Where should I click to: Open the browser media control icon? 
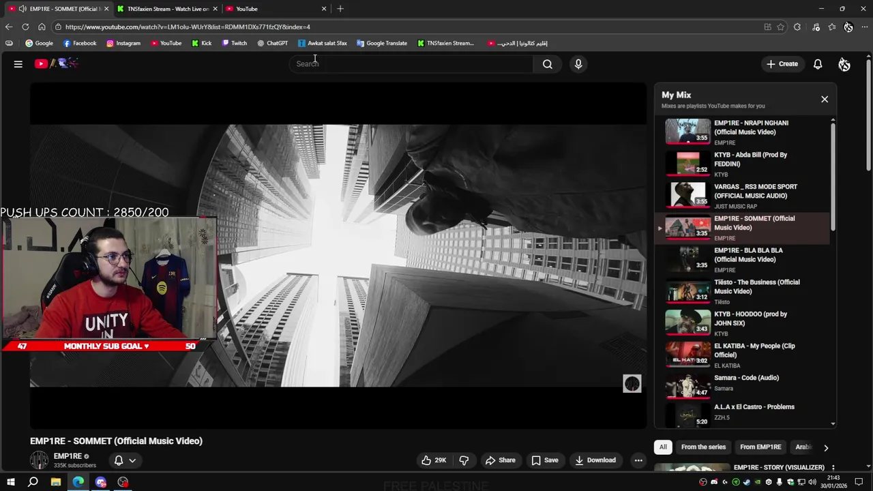(x=816, y=27)
